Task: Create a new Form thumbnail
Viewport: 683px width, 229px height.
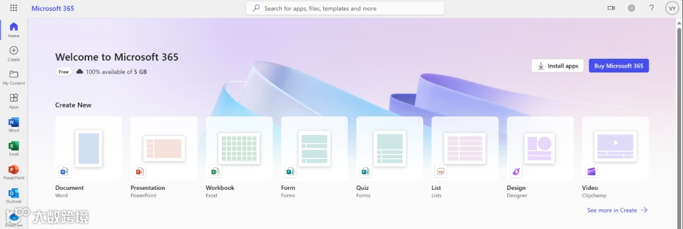Action: (314, 148)
